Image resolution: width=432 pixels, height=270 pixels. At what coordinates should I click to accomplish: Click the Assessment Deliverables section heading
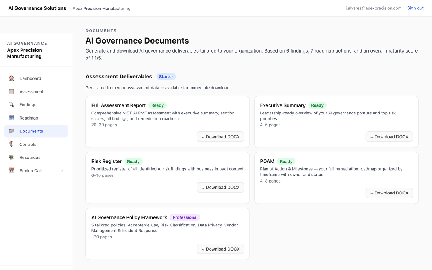point(119,77)
